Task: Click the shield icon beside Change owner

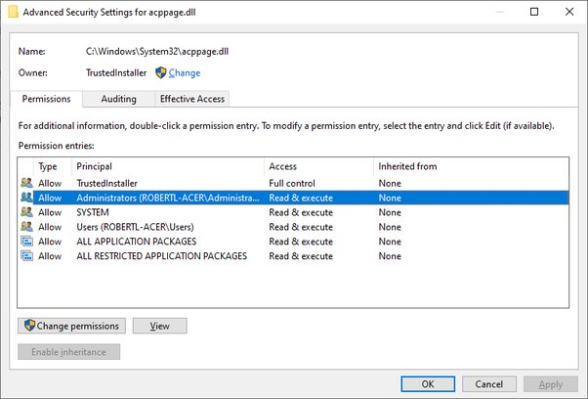Action: [161, 73]
